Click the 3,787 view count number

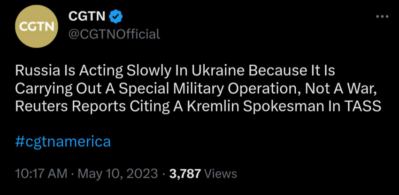[x=185, y=173]
